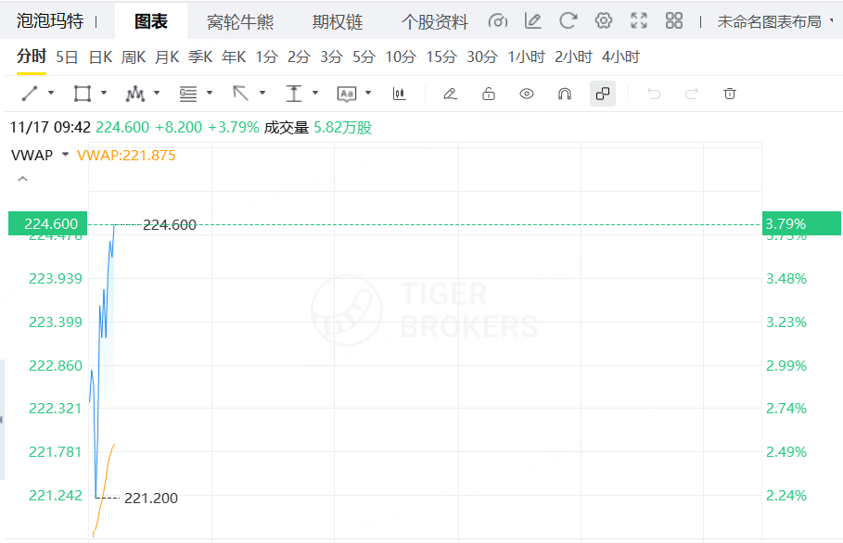This screenshot has height=543, width=843.
Task: Open the measurement tool dropdown arrow
Action: pos(315,93)
